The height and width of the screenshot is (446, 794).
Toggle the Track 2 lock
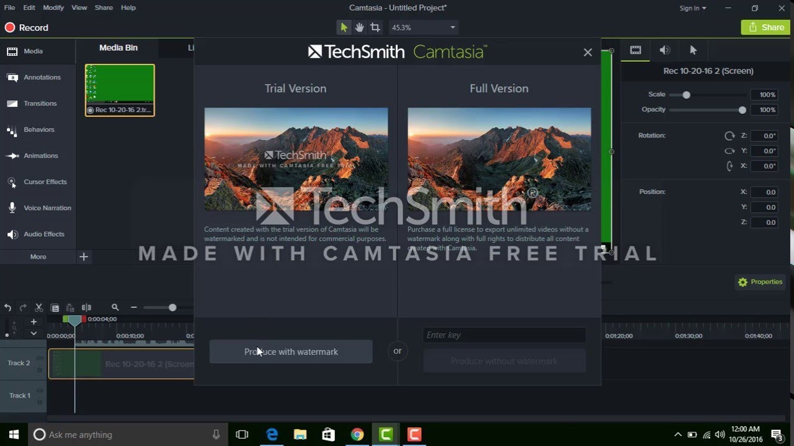click(40, 369)
